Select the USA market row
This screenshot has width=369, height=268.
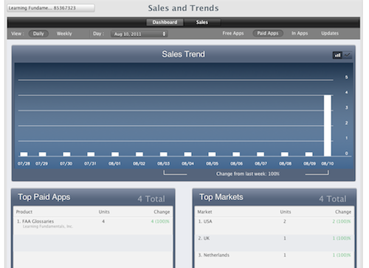(275, 226)
